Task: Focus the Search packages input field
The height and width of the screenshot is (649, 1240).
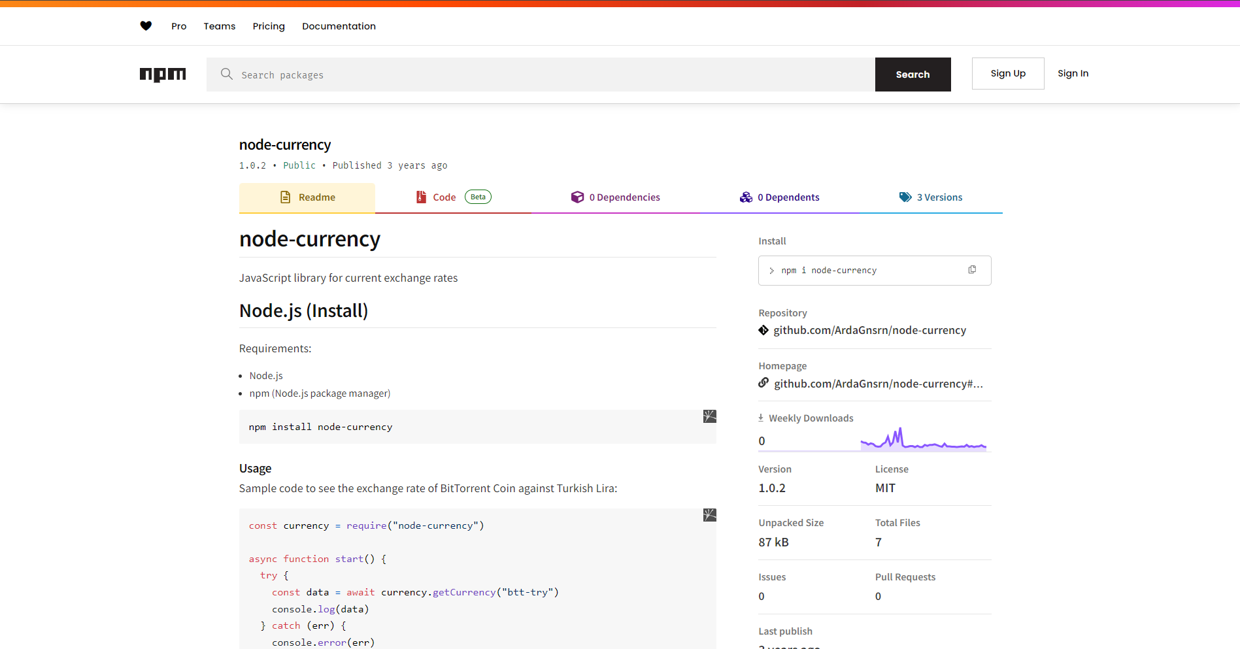Action: (x=541, y=75)
